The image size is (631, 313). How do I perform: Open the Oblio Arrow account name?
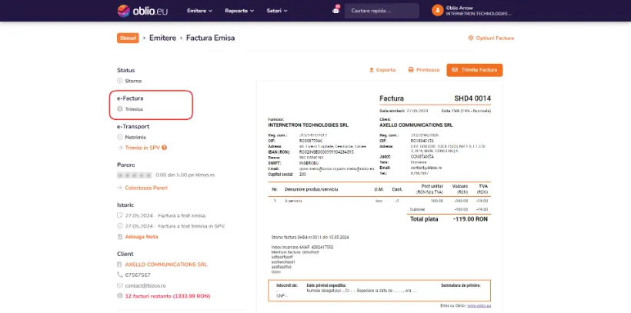(459, 8)
